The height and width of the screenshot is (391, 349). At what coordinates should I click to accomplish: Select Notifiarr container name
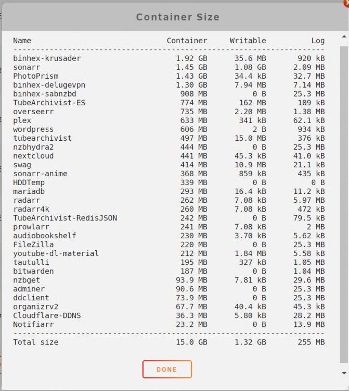[33, 325]
